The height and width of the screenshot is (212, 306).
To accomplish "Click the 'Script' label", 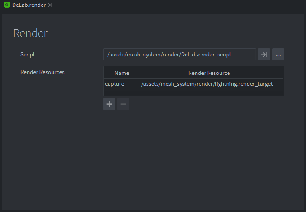I will pos(28,55).
